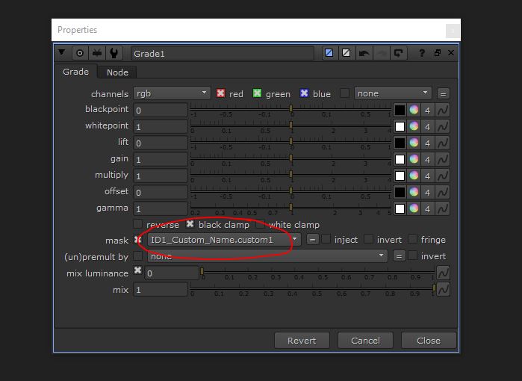Click the gamma animation curve icon
The width and height of the screenshot is (522, 381).
click(442, 208)
